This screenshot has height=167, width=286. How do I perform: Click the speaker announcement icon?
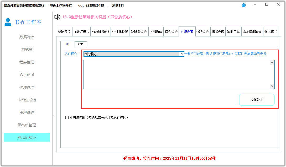pos(57,17)
